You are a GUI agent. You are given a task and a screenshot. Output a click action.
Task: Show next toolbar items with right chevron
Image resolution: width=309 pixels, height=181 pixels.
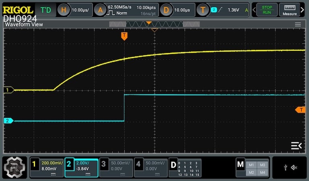pyautogui.click(x=303, y=10)
